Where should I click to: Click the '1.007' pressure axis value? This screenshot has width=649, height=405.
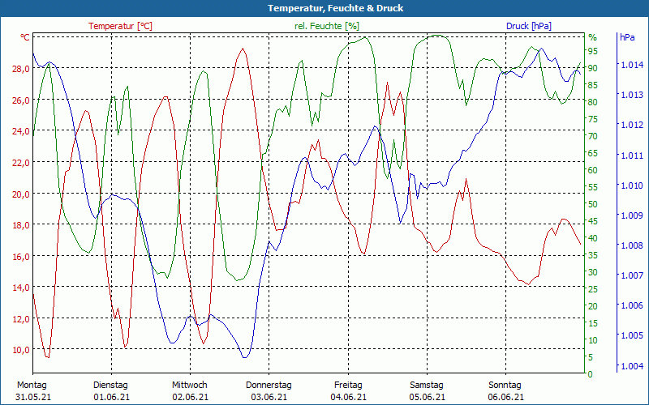pos(631,275)
